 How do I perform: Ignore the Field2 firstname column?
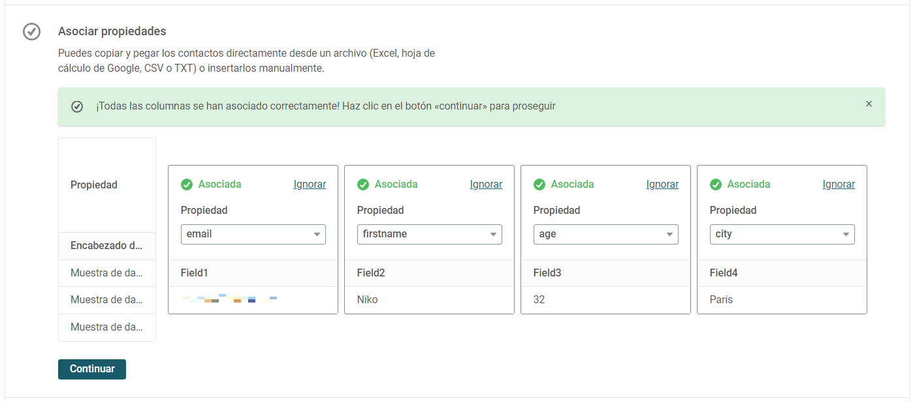point(486,185)
